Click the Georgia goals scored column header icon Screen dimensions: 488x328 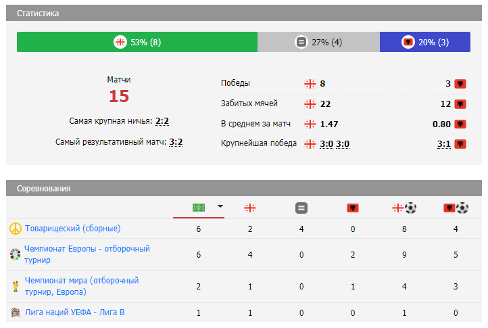coord(404,208)
